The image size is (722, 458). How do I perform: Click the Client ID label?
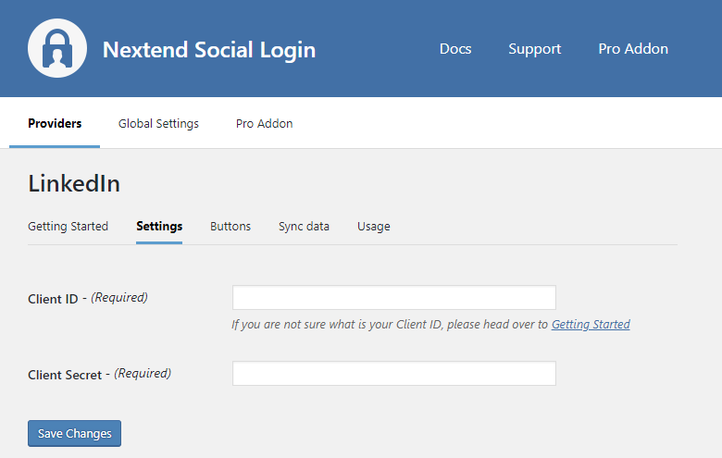53,299
